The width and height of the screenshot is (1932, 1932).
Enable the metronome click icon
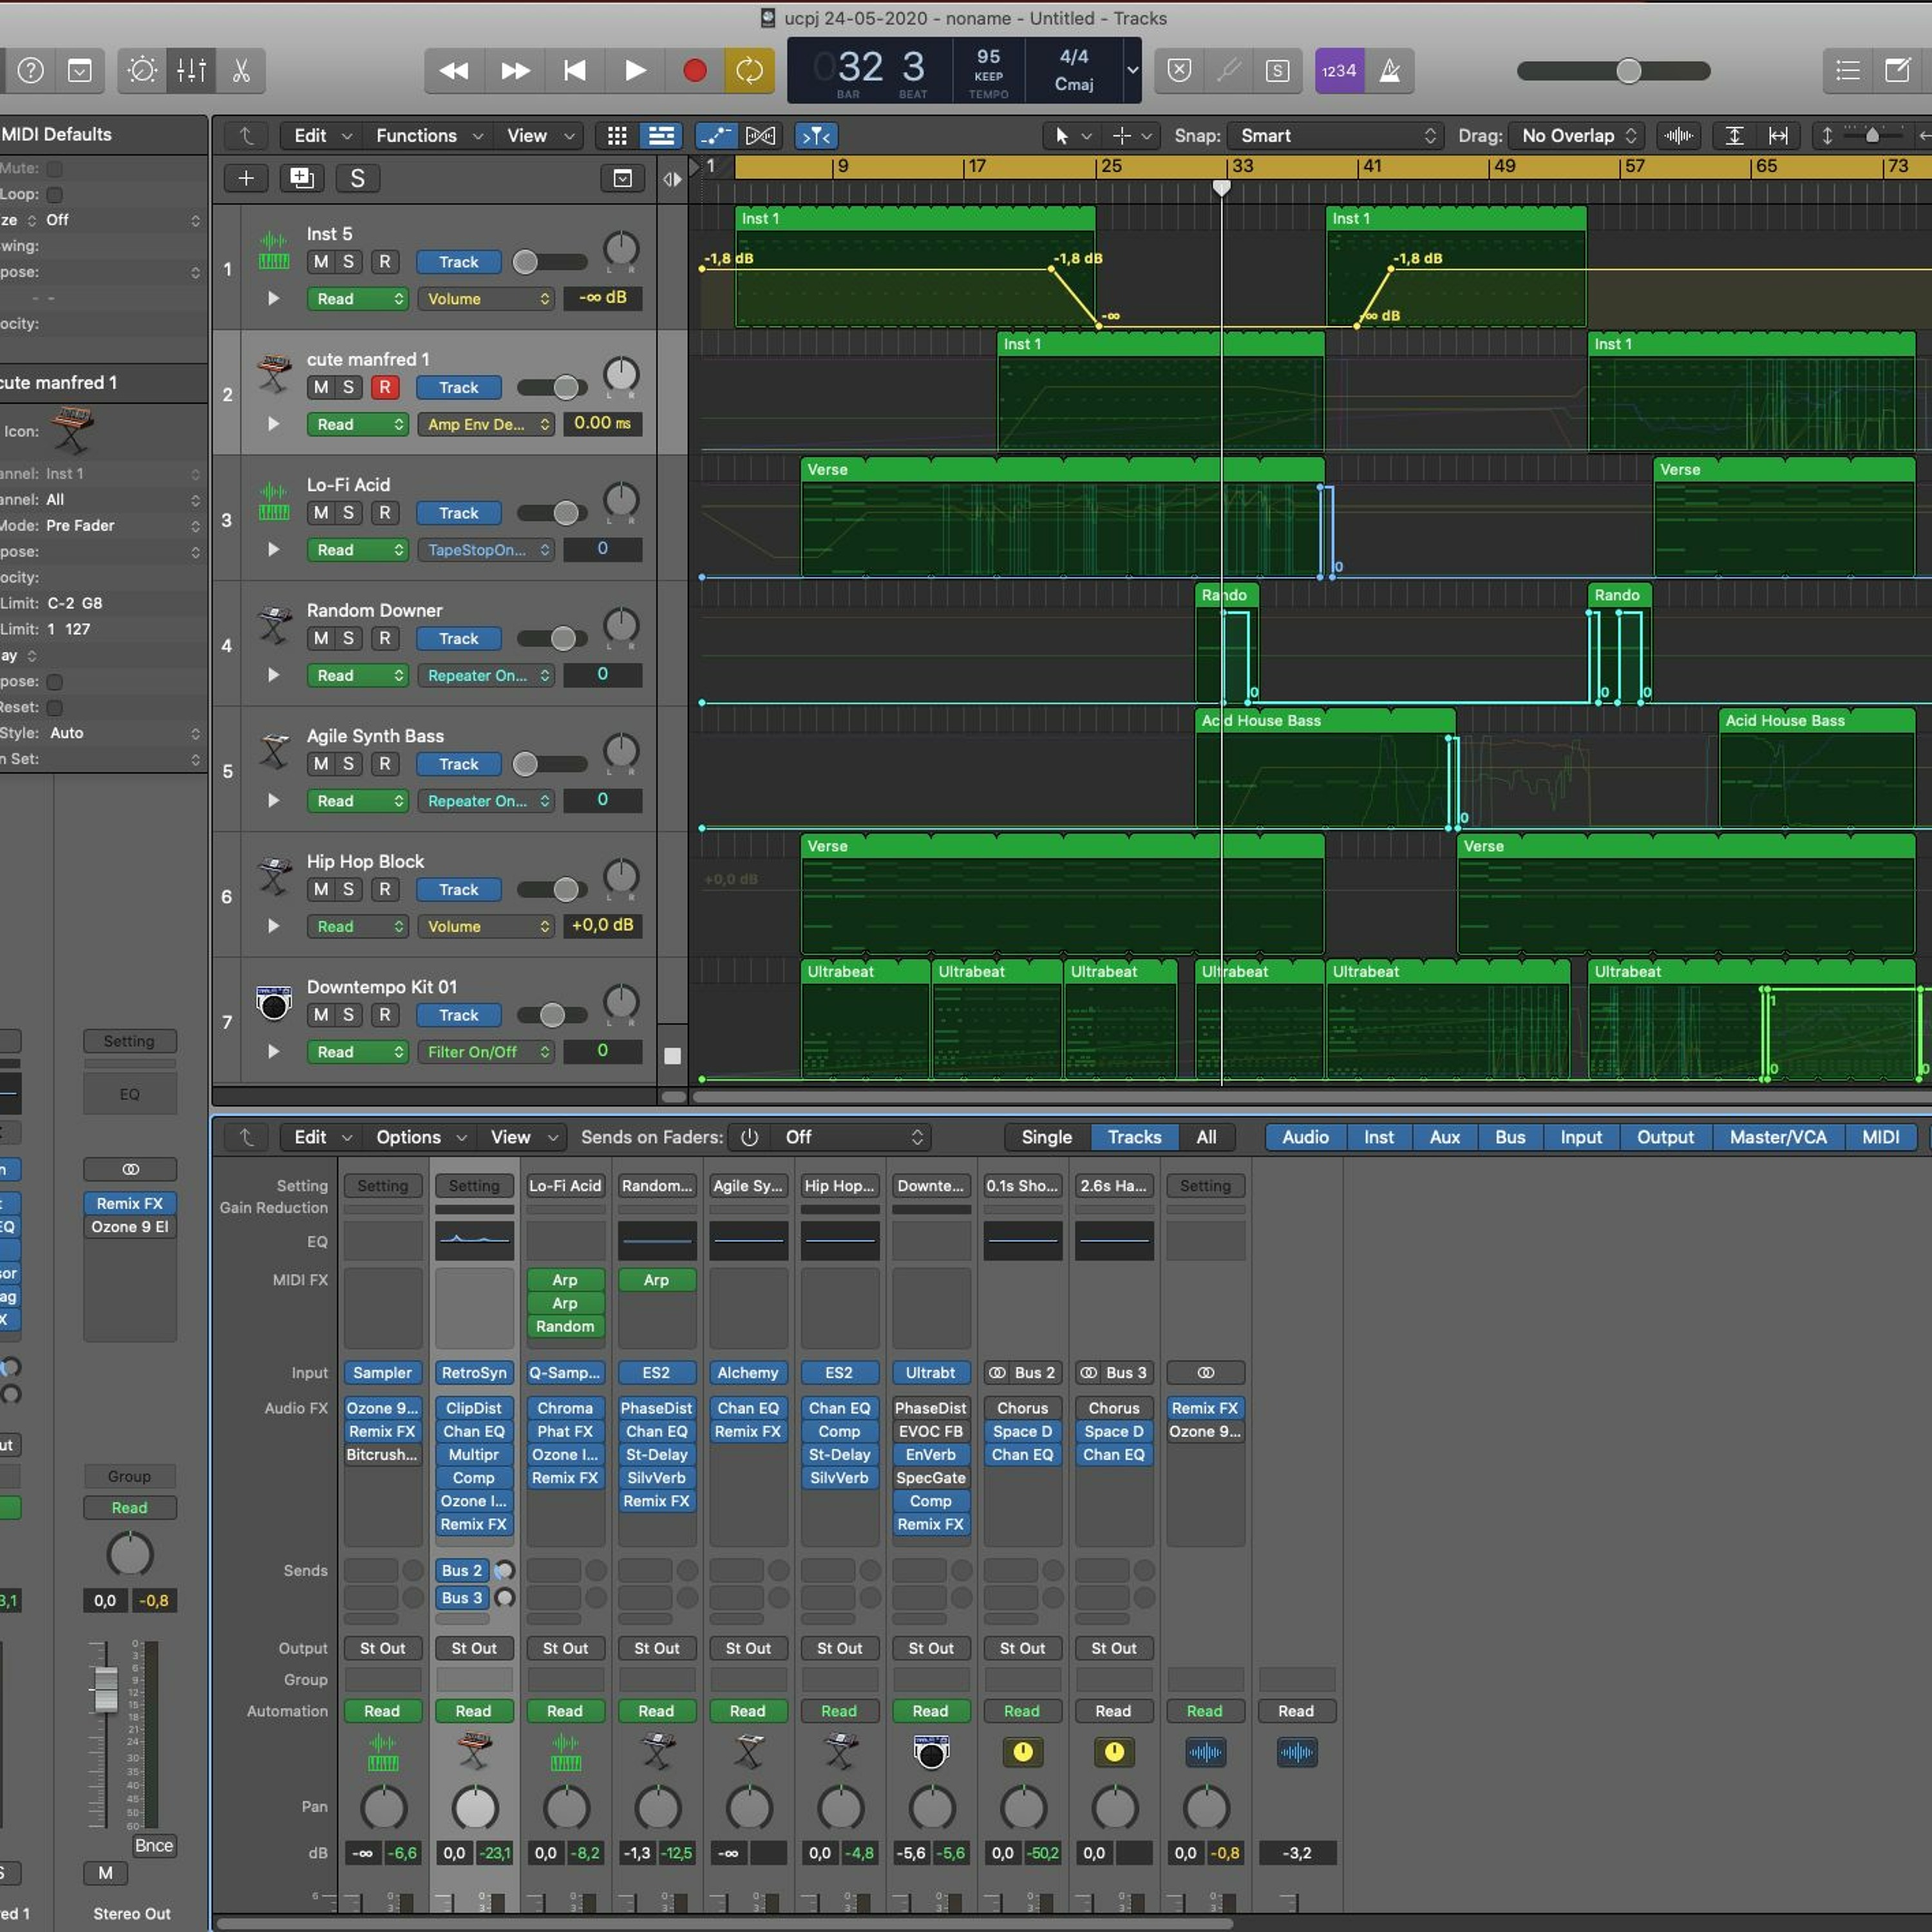click(1389, 70)
